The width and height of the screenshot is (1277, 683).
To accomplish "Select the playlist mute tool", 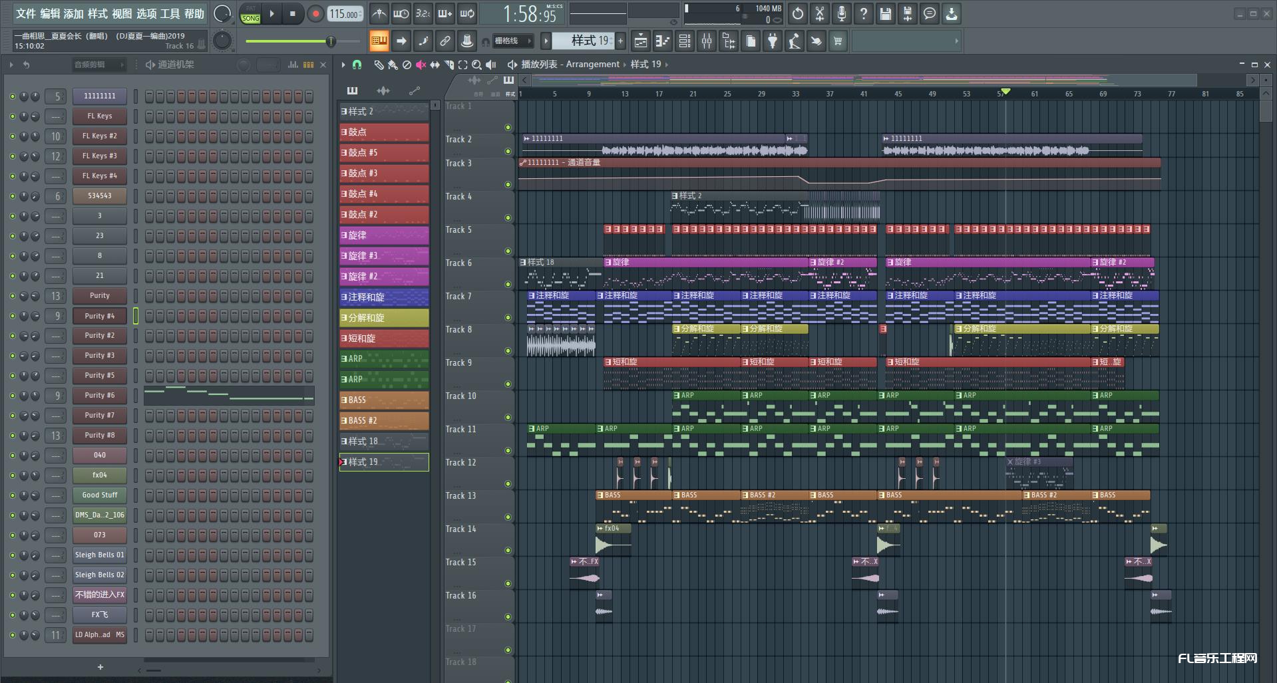I will coord(421,65).
